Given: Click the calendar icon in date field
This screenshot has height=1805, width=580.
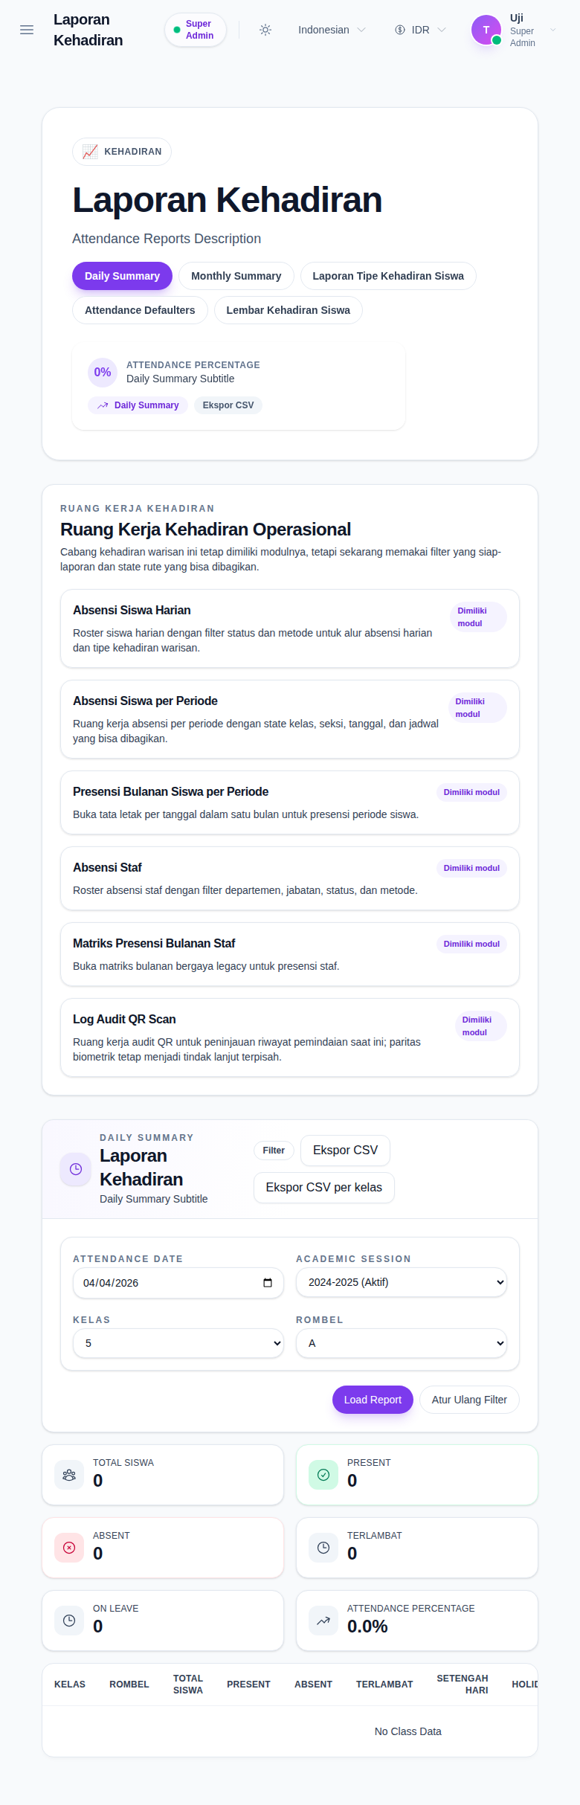Looking at the screenshot, I should (268, 1283).
